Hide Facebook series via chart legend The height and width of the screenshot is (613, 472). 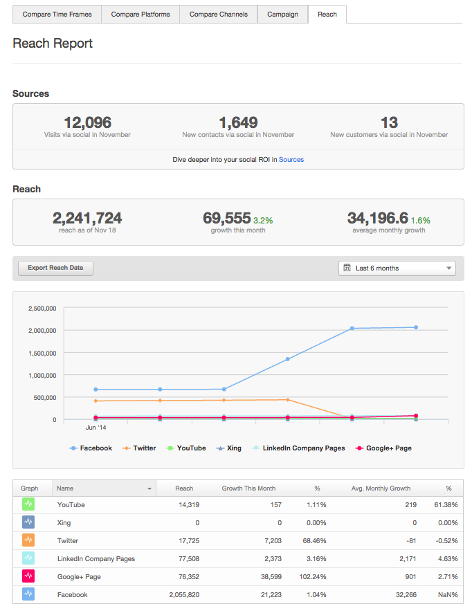click(x=91, y=448)
